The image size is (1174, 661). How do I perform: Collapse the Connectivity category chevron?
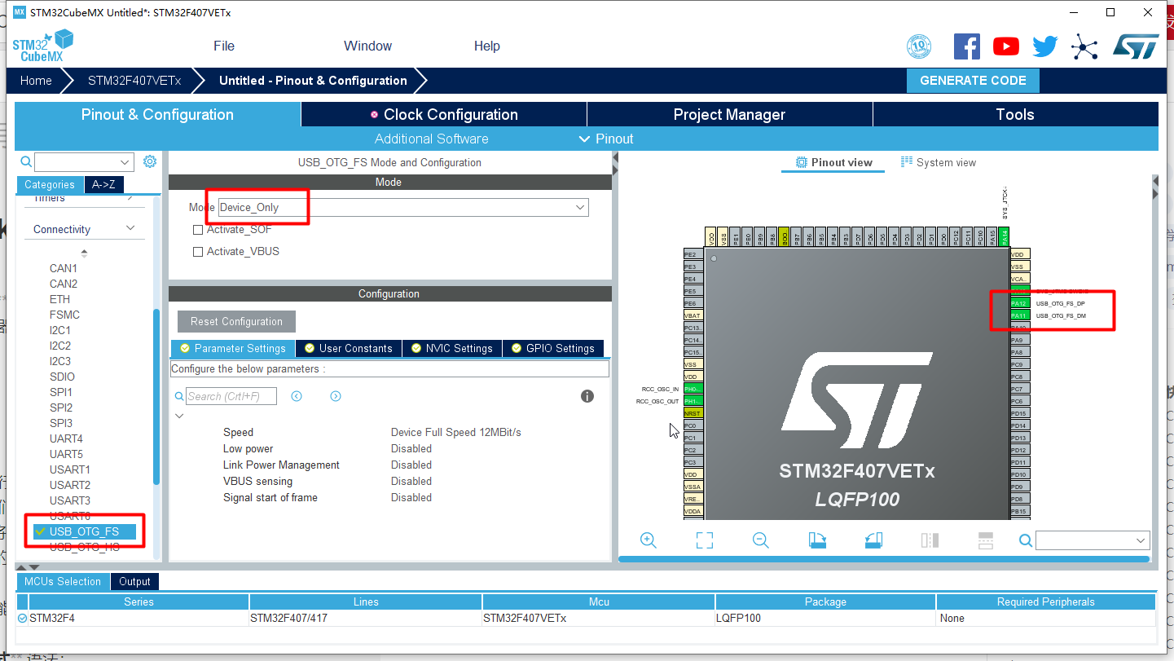[x=130, y=229]
